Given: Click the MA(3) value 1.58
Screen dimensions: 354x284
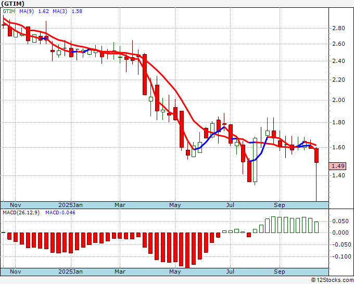Looking at the screenshot, I should pos(77,11).
